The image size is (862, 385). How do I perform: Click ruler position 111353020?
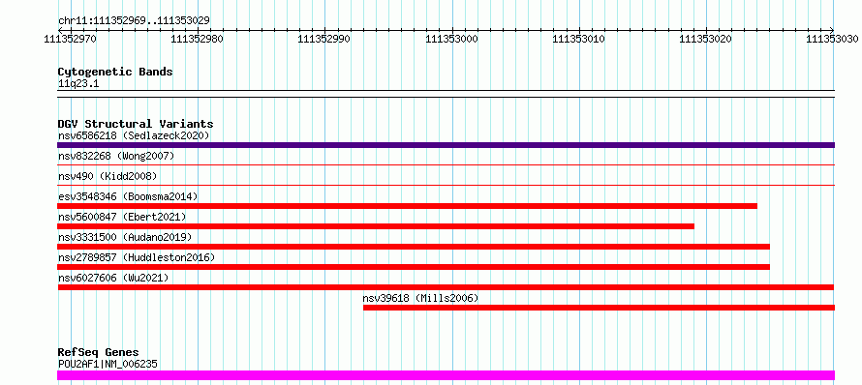pyautogui.click(x=706, y=39)
